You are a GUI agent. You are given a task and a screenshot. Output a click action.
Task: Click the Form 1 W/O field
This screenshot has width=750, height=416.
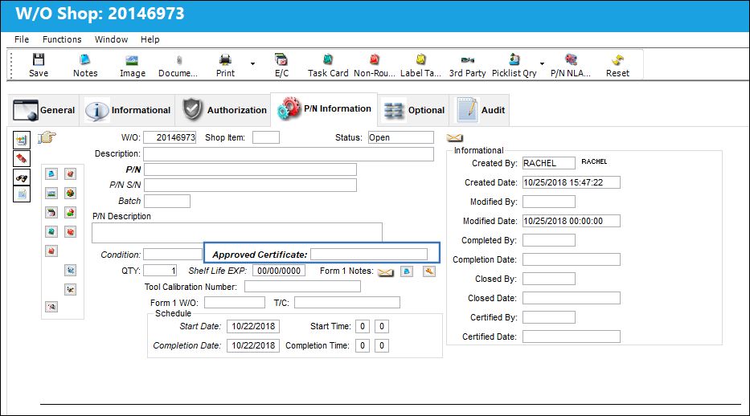click(235, 302)
